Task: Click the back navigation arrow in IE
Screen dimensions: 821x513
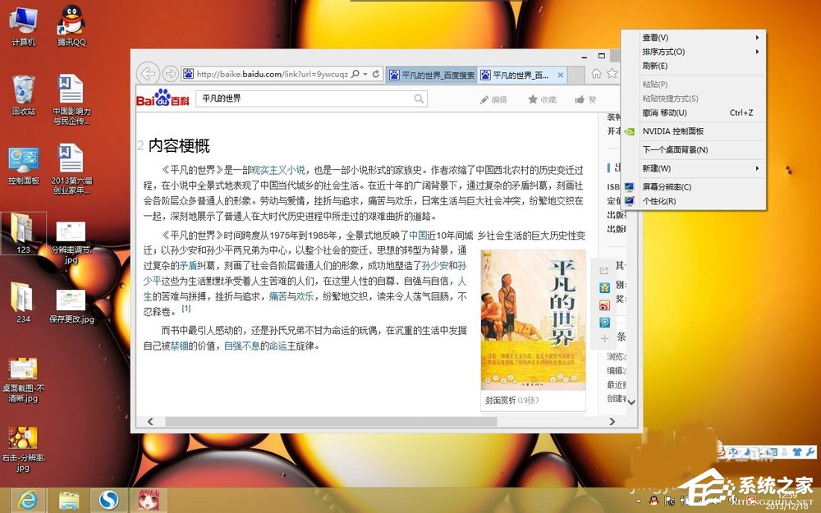Action: (148, 72)
